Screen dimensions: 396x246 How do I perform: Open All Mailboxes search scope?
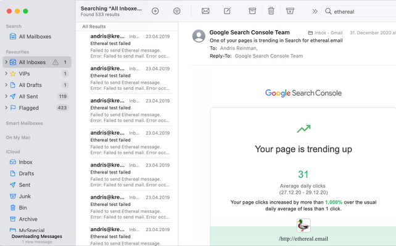click(35, 36)
